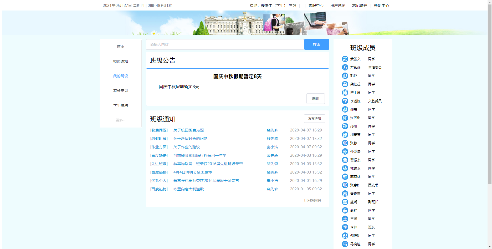Screen dimensions: 492x249
Task: Click the avatar icon for 邵春莹
Action: [x=345, y=135]
